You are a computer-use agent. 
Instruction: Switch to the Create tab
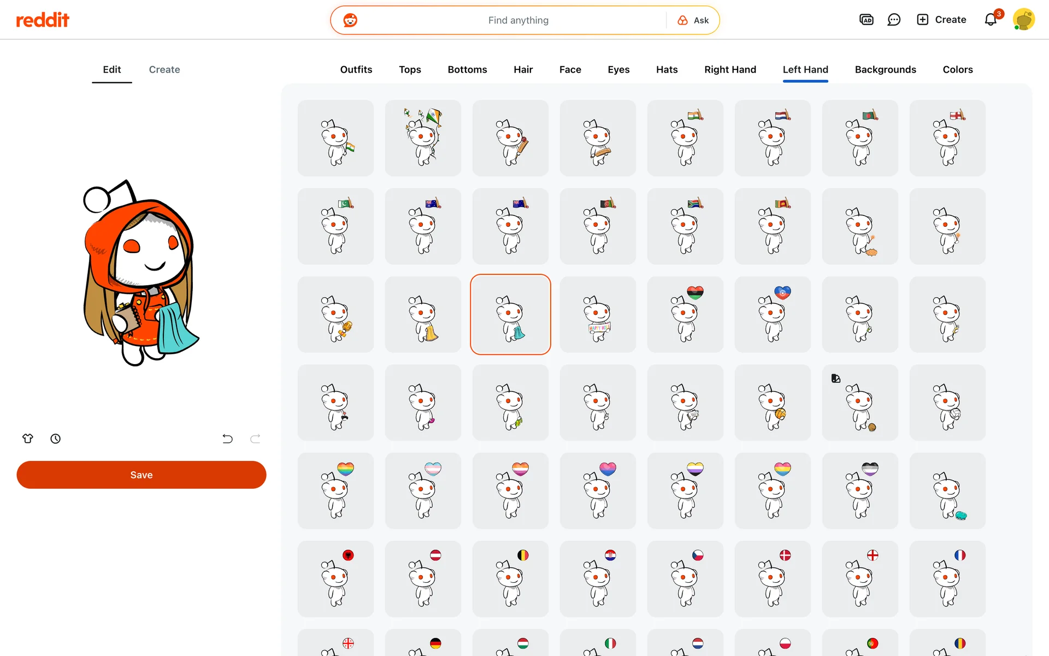point(164,69)
